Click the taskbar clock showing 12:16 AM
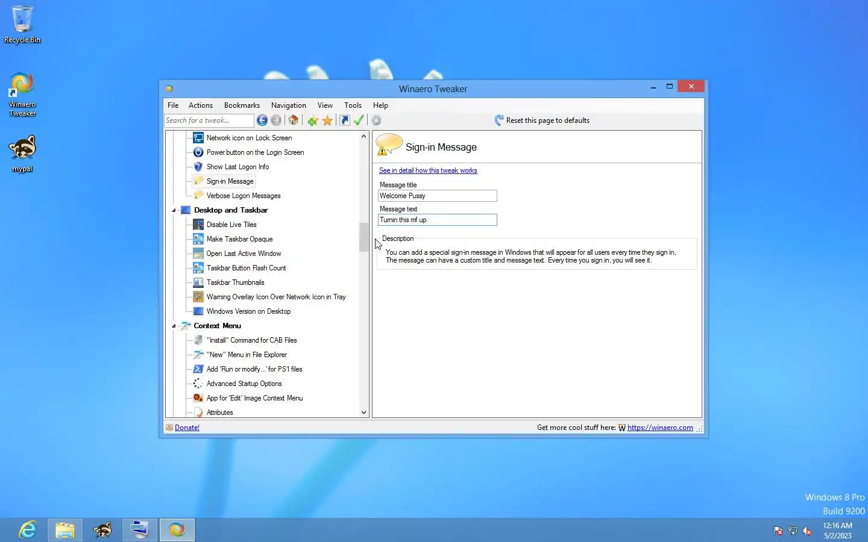Screen dimensions: 868x542 (838, 531)
